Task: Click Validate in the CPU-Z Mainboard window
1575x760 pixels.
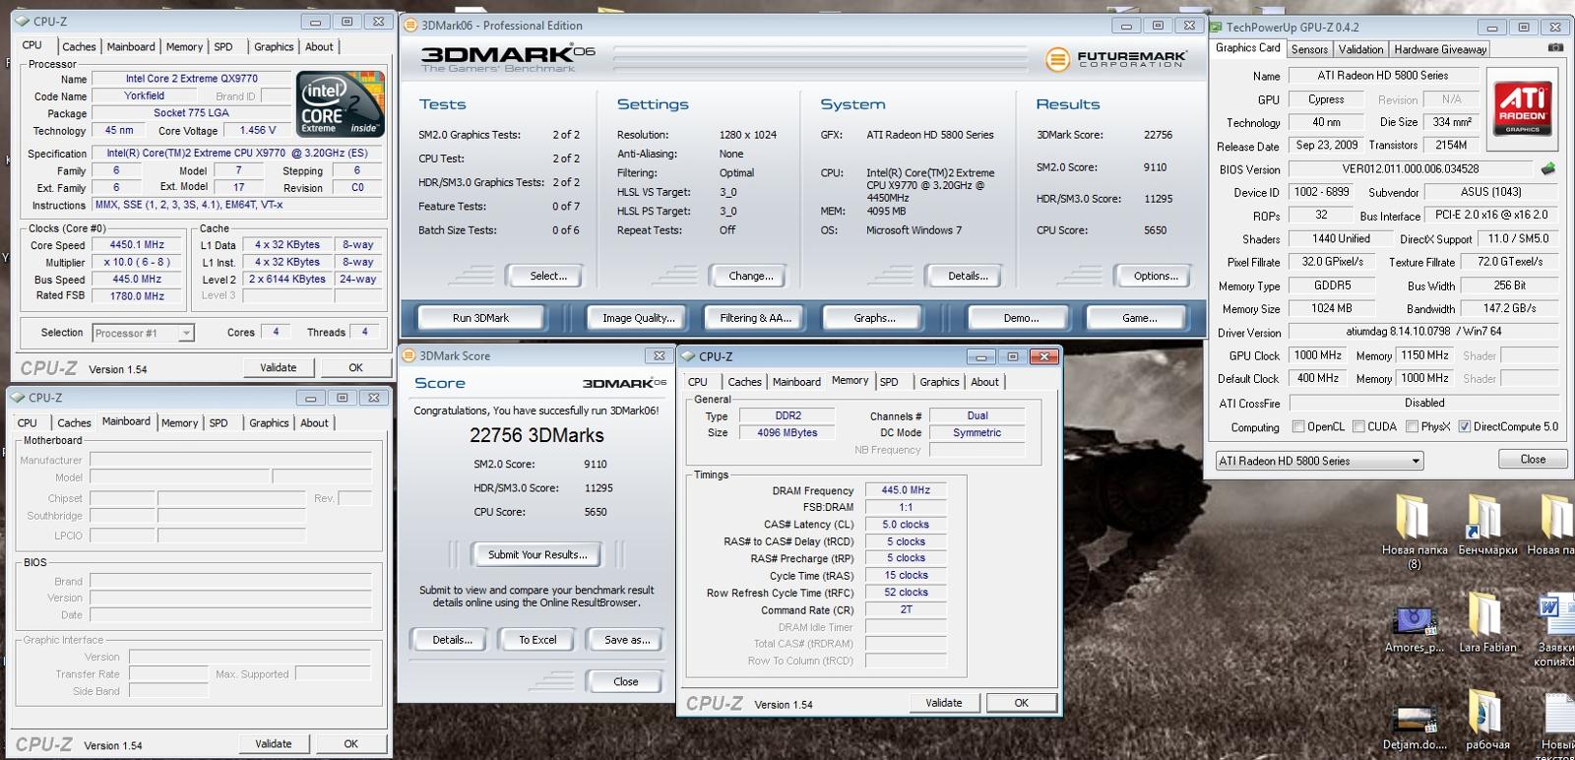Action: [273, 743]
